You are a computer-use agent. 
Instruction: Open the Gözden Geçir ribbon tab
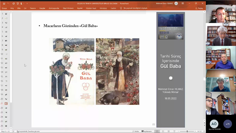pos(91,8)
